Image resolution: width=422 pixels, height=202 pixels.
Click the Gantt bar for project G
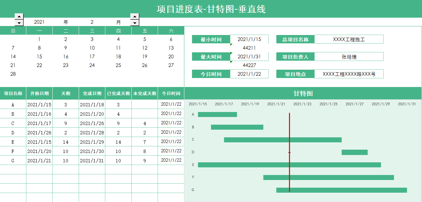pyautogui.click(x=342, y=190)
